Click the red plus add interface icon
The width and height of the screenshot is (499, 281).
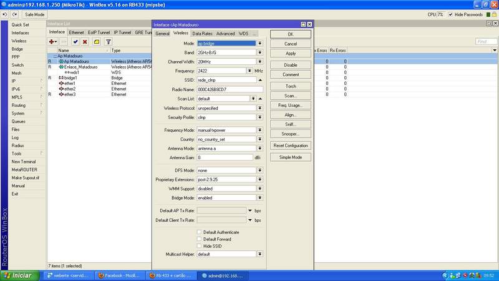pos(53,42)
